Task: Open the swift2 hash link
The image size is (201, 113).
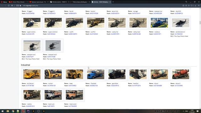Action: [94, 34]
